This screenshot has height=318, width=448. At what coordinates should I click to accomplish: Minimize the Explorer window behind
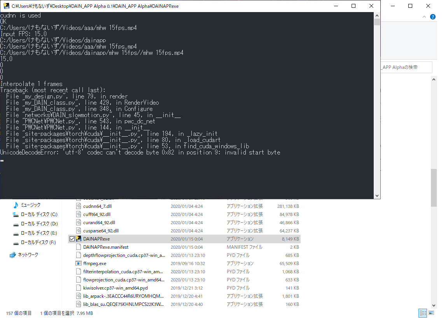point(393,6)
